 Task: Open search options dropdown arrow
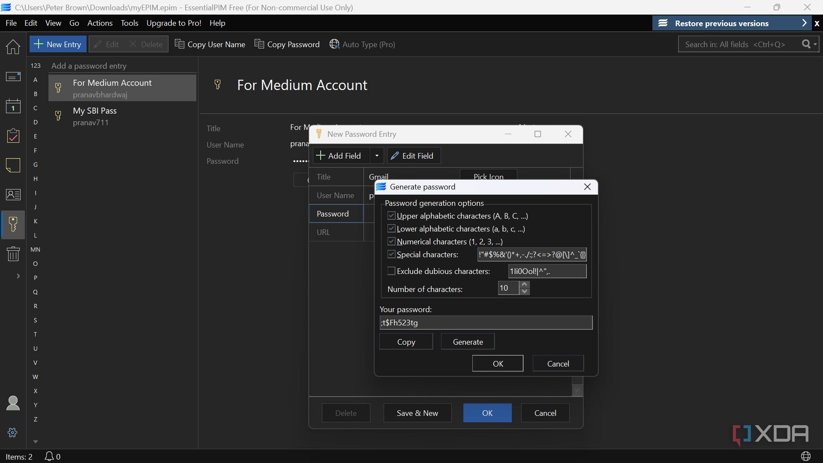pyautogui.click(x=815, y=44)
